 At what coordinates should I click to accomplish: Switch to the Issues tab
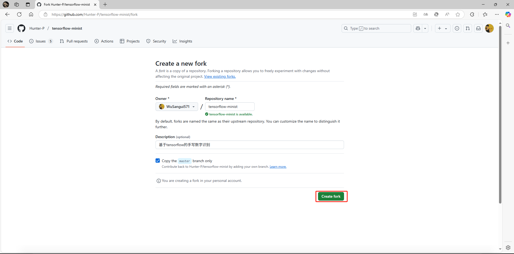click(41, 41)
